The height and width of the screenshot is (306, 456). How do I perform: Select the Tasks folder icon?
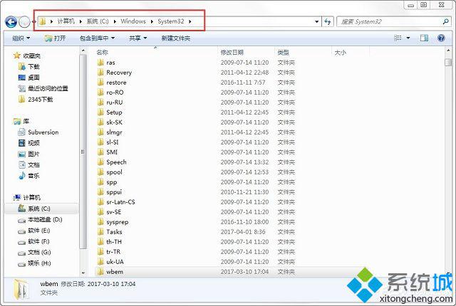(100, 232)
